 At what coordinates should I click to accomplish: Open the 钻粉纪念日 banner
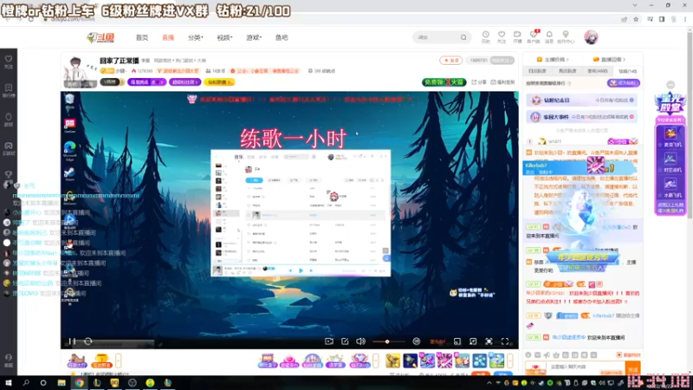[x=582, y=101]
